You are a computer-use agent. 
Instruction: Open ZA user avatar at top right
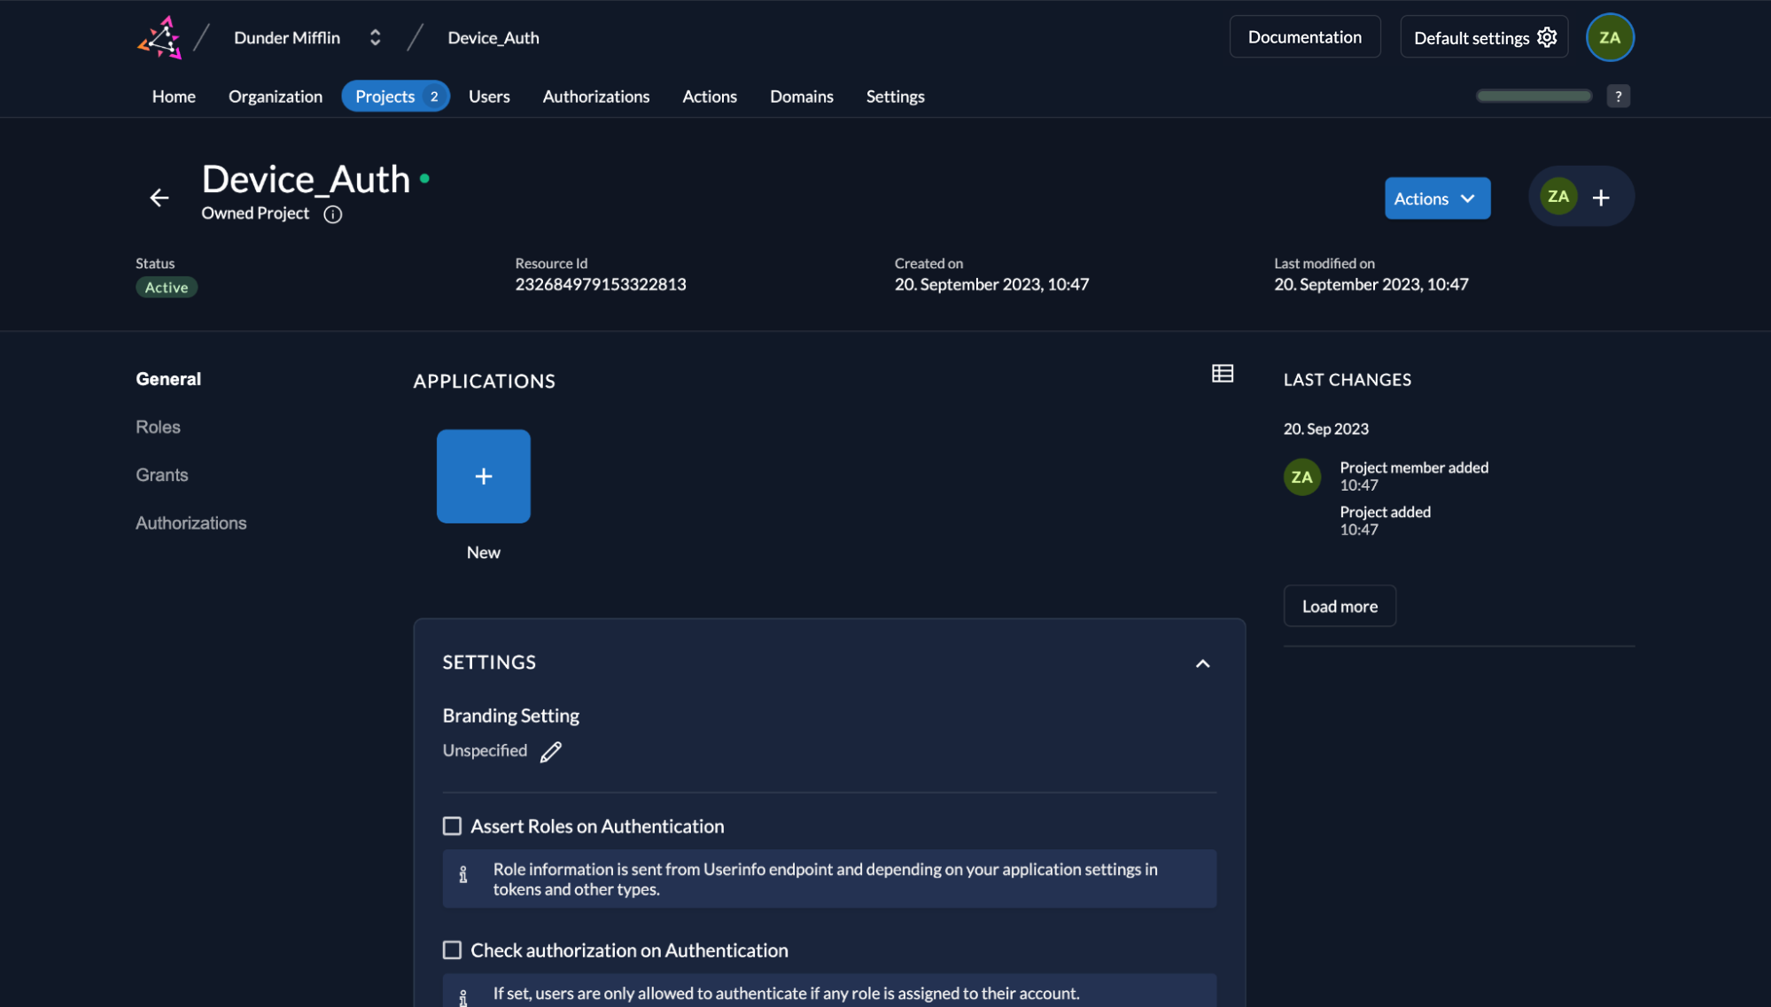(x=1609, y=38)
